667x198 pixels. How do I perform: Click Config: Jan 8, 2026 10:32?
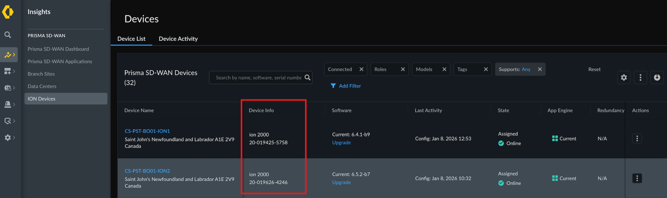443,178
